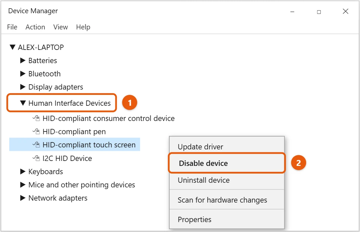Image resolution: width=360 pixels, height=232 pixels.
Task: Select the Display adapters label
Action: [56, 87]
